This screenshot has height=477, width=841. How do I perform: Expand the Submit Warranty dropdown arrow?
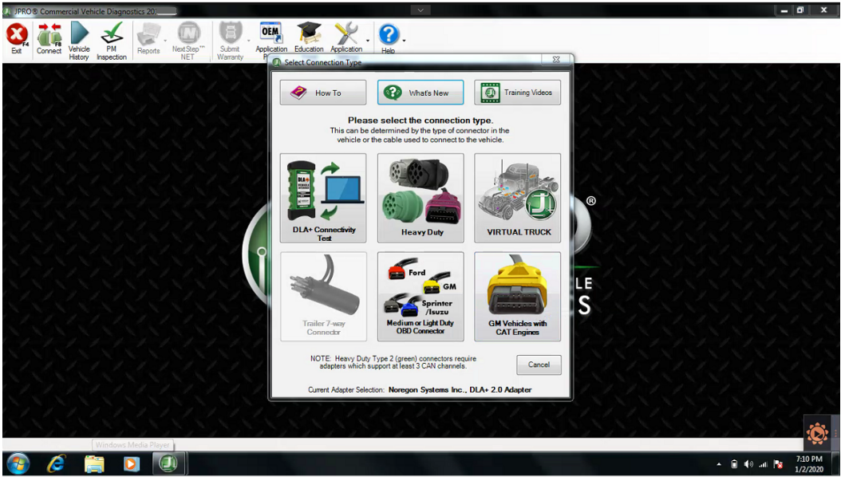point(249,41)
